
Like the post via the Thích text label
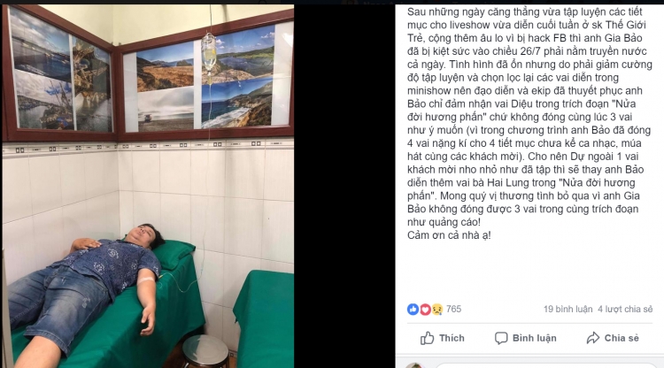point(452,338)
